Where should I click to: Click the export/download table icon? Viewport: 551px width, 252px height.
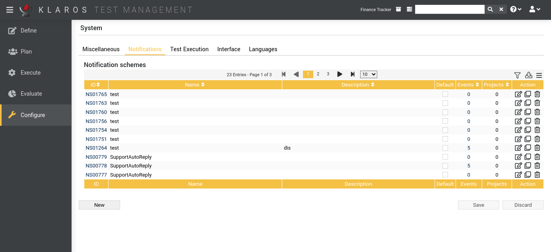click(x=528, y=75)
